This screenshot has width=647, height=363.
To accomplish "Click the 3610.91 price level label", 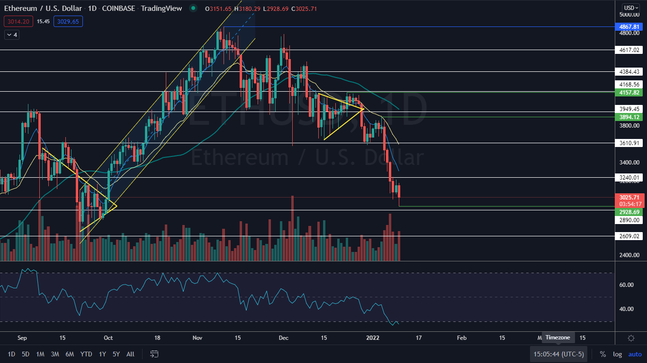I will 629,143.
